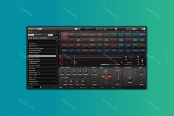
Task: Select Captain Jack Kit in library list
Action: pyautogui.click(x=42, y=67)
